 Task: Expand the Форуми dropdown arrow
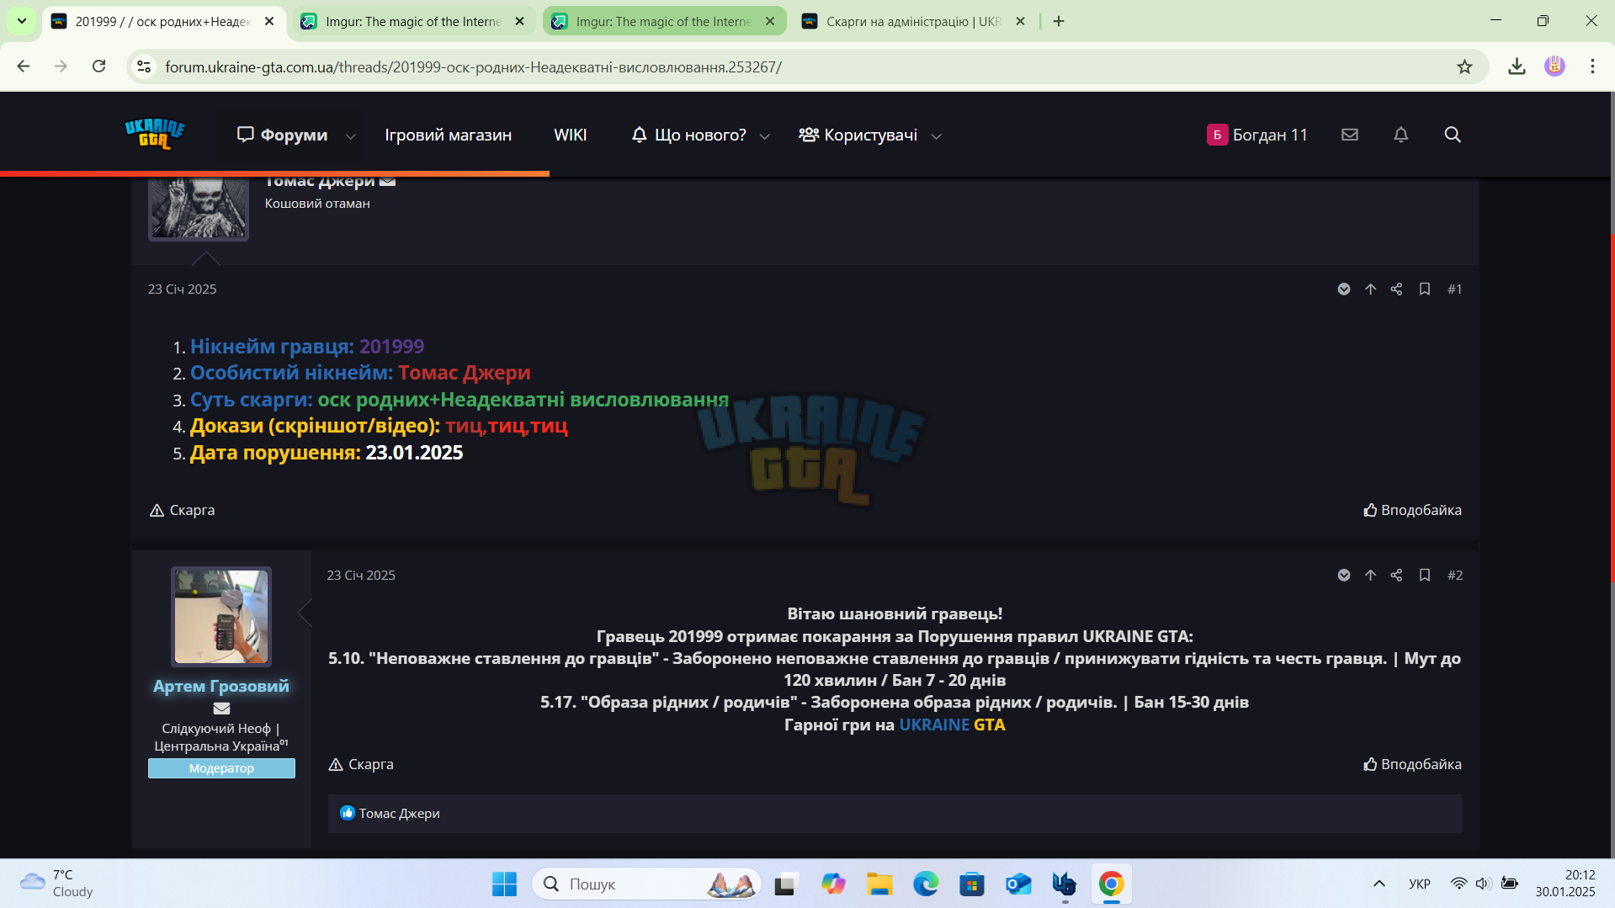tap(351, 135)
